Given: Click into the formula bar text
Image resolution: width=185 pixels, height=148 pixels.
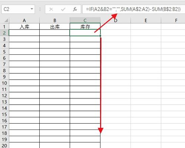Looking at the screenshot, I should (133, 9).
